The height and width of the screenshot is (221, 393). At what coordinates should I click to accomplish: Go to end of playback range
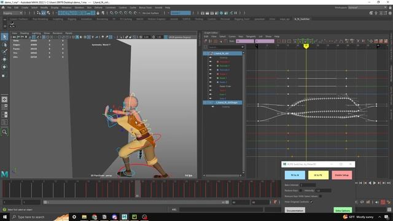point(389,183)
